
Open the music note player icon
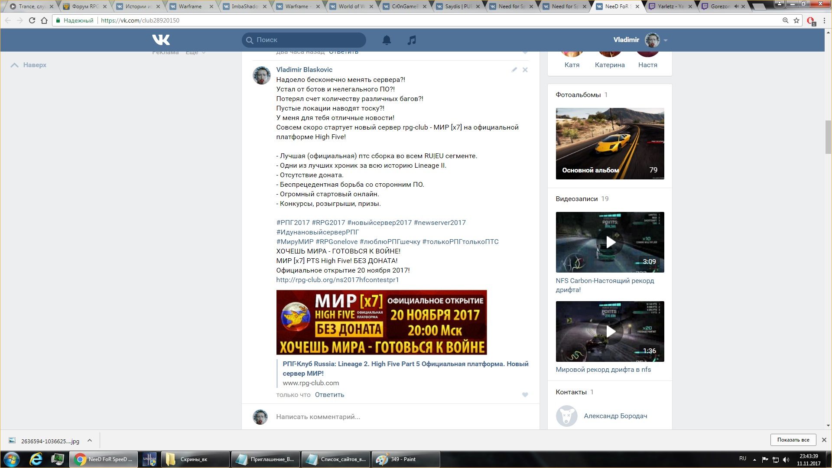[x=412, y=40]
